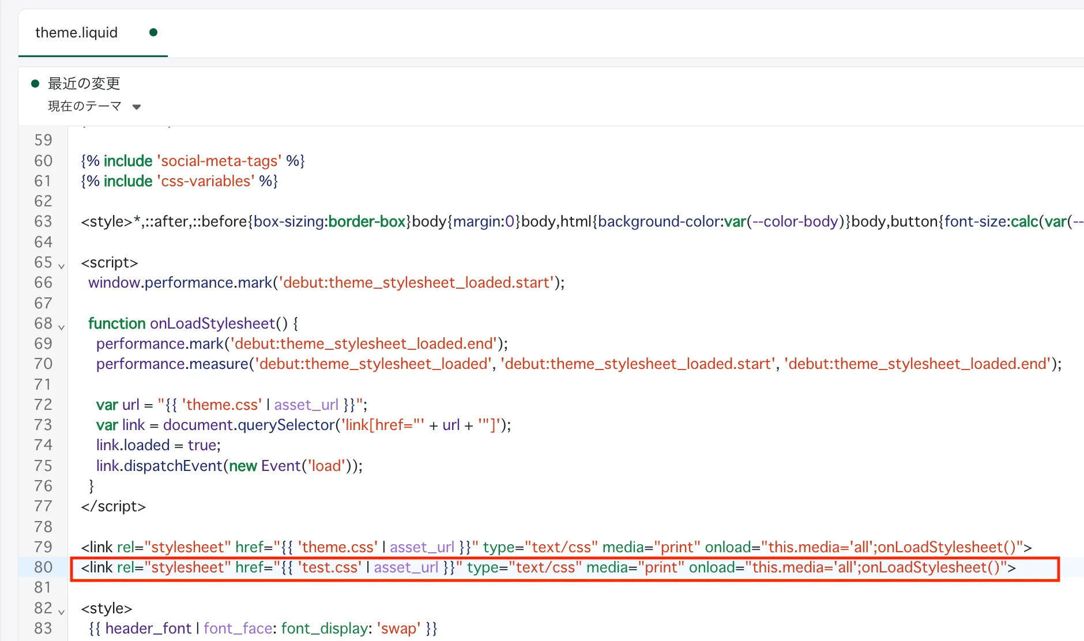Click the onLoadStylesheet function name on line 68
The width and height of the screenshot is (1084, 641).
click(x=213, y=323)
